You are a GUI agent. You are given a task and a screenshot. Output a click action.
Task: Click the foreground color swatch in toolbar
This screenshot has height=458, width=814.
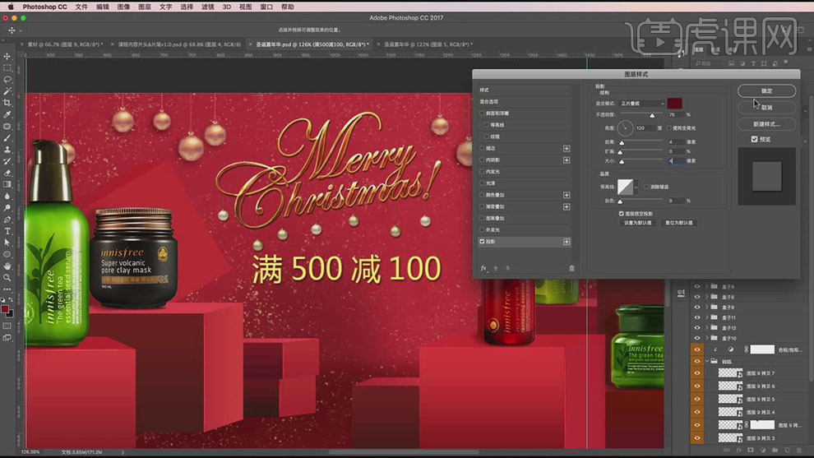tap(5, 309)
